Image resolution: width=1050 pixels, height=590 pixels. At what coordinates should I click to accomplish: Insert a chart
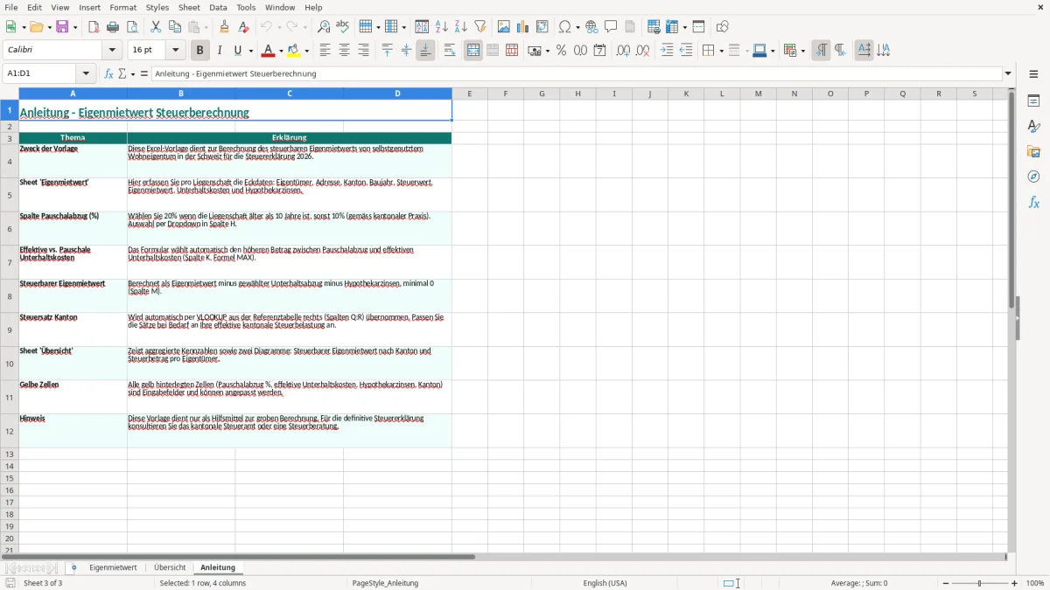click(523, 27)
